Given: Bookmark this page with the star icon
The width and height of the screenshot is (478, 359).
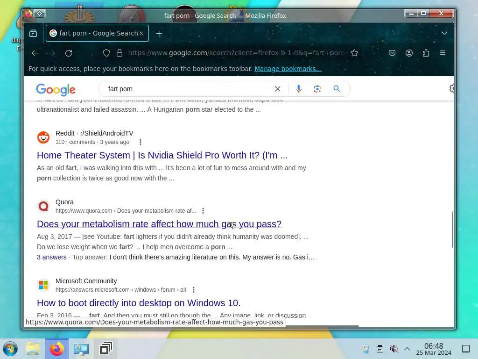Looking at the screenshot, I should [x=354, y=53].
